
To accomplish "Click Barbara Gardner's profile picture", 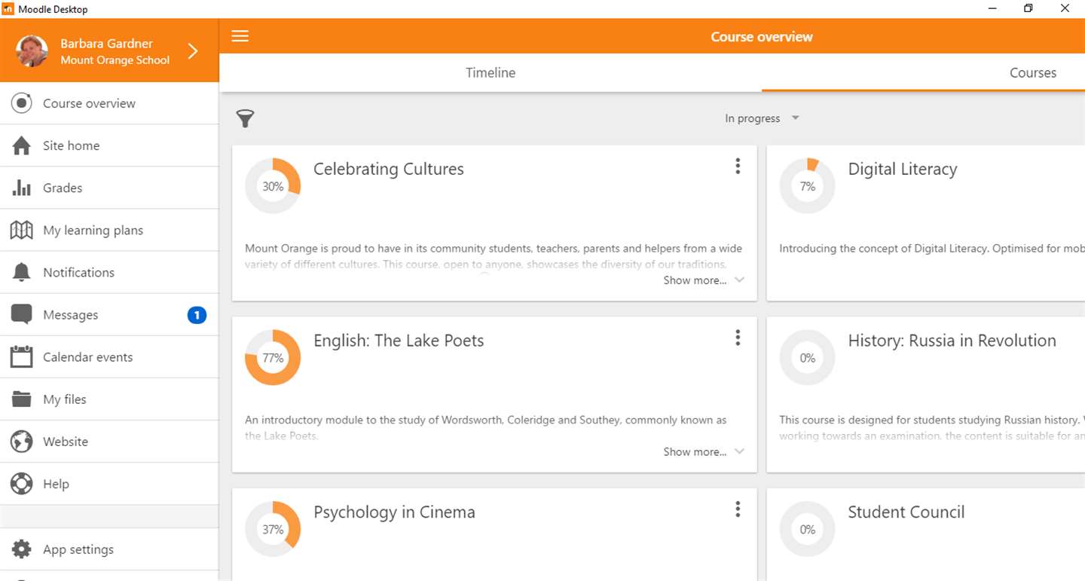I will point(32,51).
